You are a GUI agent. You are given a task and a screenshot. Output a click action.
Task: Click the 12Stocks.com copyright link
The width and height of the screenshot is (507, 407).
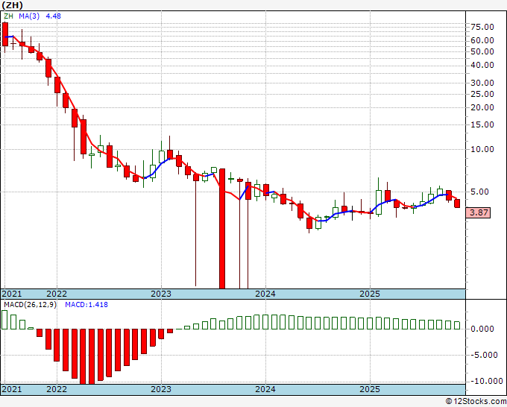476,402
